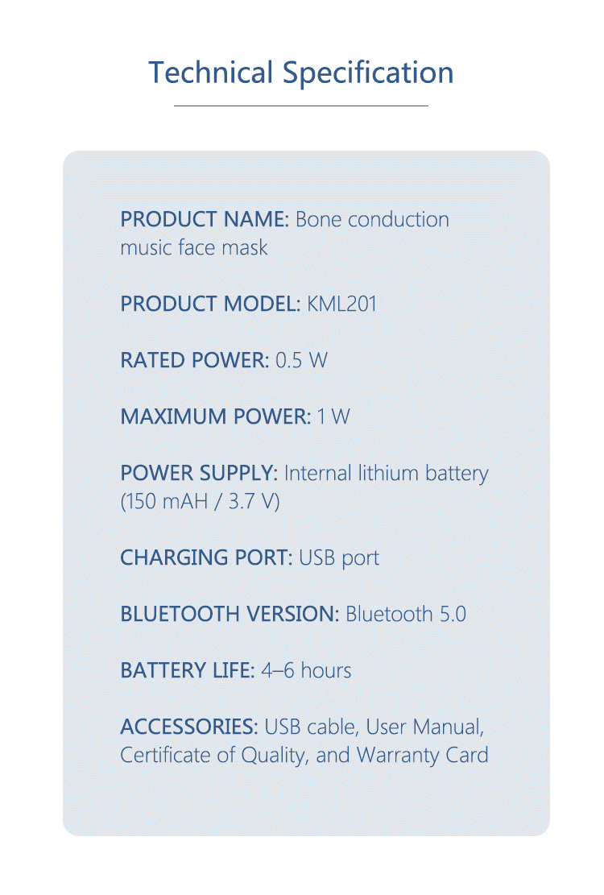Screen dimensions: 604x895
Task: Click the PRODUCT NAME label
Action: 205,219
